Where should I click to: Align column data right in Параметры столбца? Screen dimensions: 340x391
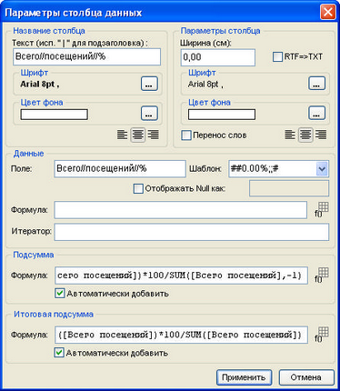[x=321, y=135]
